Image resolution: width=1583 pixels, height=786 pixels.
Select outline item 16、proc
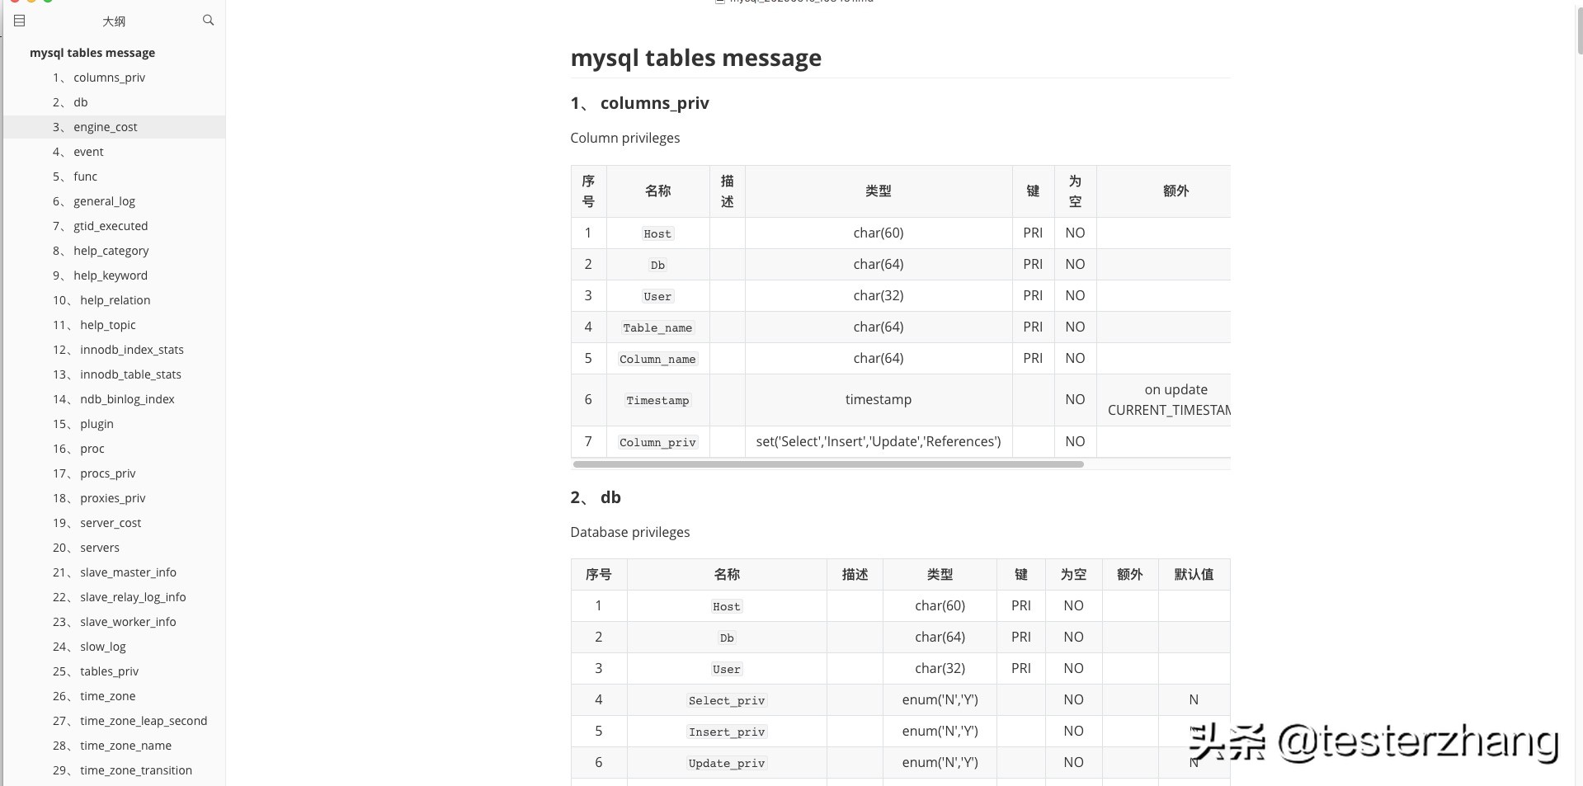(x=78, y=449)
